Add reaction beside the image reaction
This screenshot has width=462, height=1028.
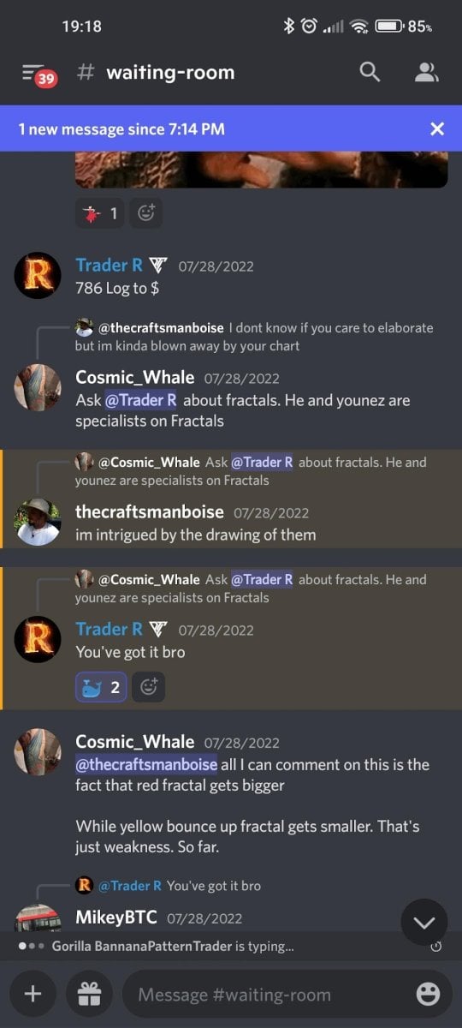146,213
